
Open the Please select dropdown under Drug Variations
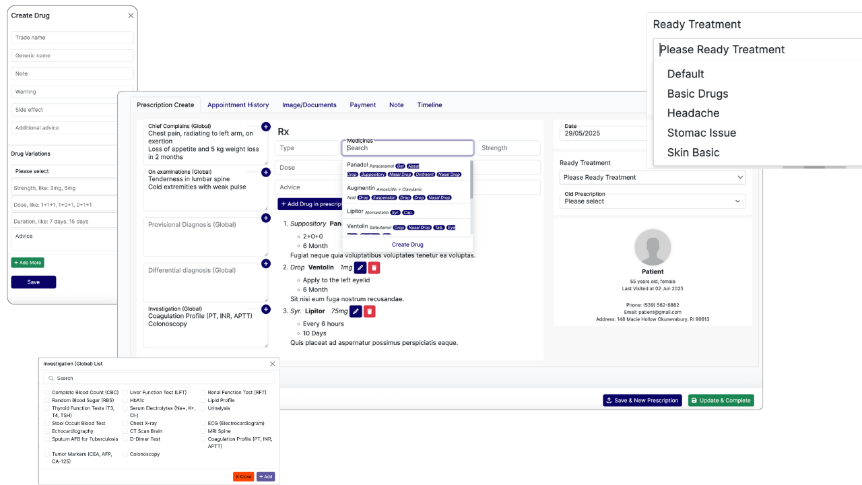[64, 171]
